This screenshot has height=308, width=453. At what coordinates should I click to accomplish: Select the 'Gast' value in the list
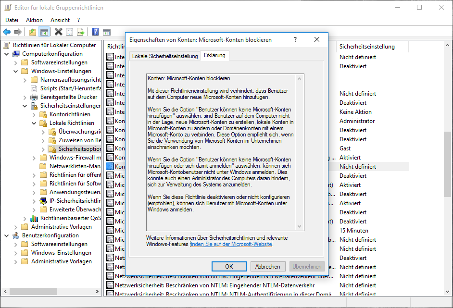[345, 148]
